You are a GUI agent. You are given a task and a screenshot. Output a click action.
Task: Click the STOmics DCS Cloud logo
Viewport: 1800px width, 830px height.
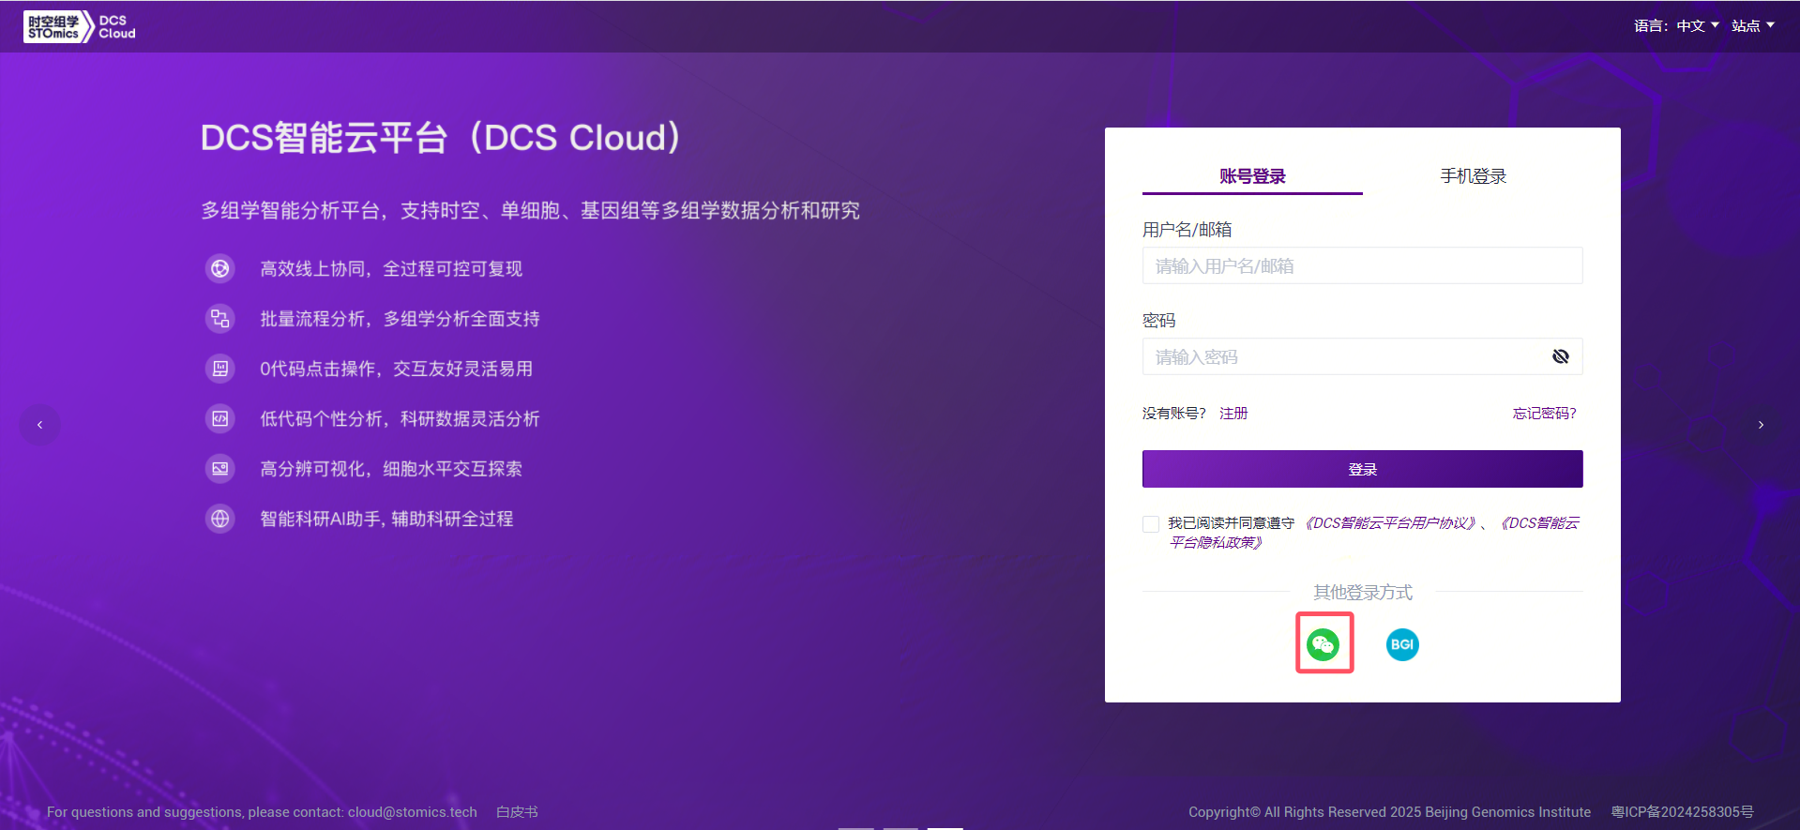80,26
